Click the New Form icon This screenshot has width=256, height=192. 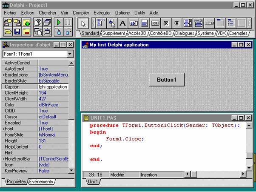(x=47, y=32)
